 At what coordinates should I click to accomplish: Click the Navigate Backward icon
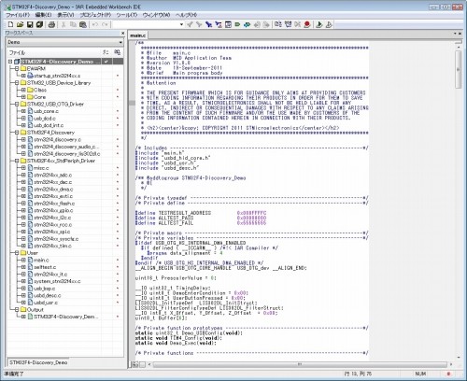pyautogui.click(x=257, y=24)
